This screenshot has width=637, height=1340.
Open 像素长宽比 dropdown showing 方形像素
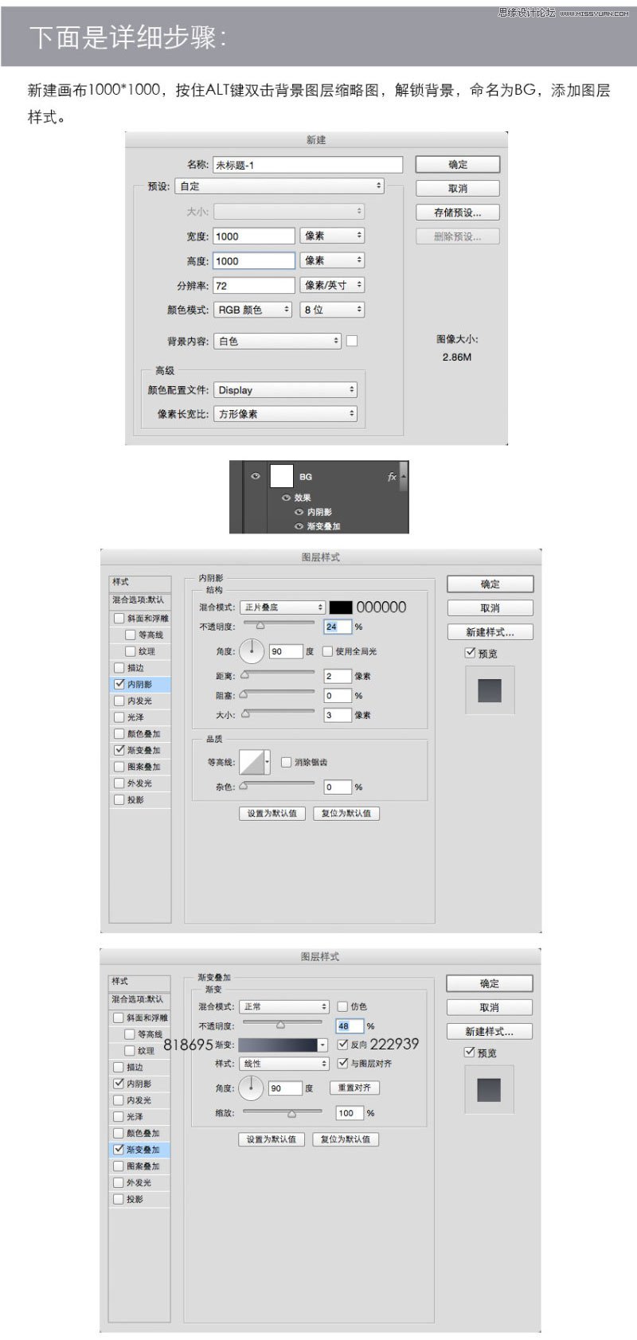285,414
